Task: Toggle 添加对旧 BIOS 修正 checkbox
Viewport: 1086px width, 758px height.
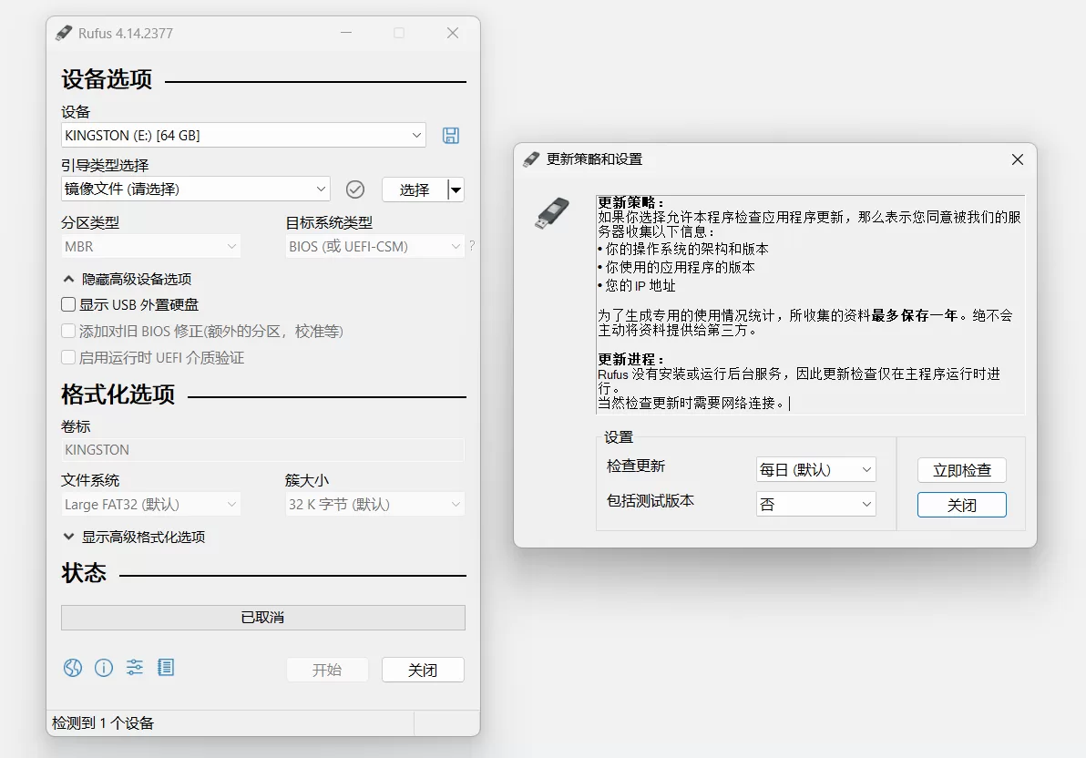Action: (x=68, y=331)
